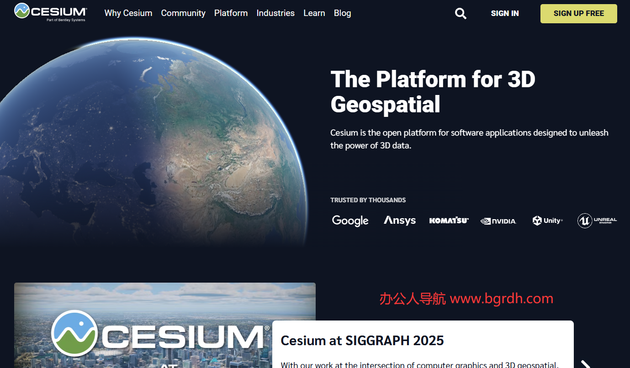Viewport: 630px width, 368px height.
Task: Go to the Blog page
Action: 343,13
